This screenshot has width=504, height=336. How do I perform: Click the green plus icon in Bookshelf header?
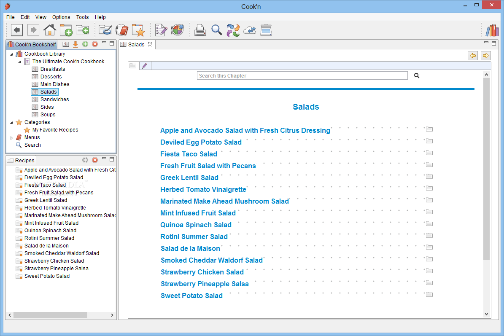(x=85, y=44)
